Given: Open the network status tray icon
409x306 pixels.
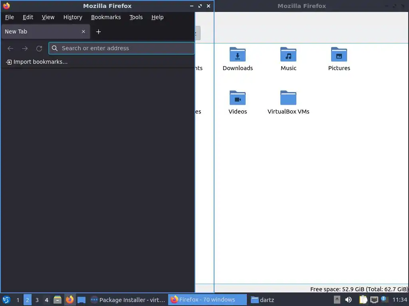Looking at the screenshot, I should [x=374, y=300].
